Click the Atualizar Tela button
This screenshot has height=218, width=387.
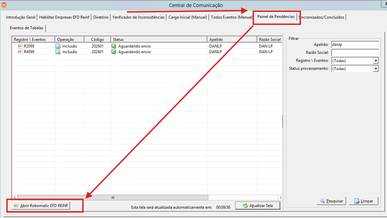coord(258,206)
